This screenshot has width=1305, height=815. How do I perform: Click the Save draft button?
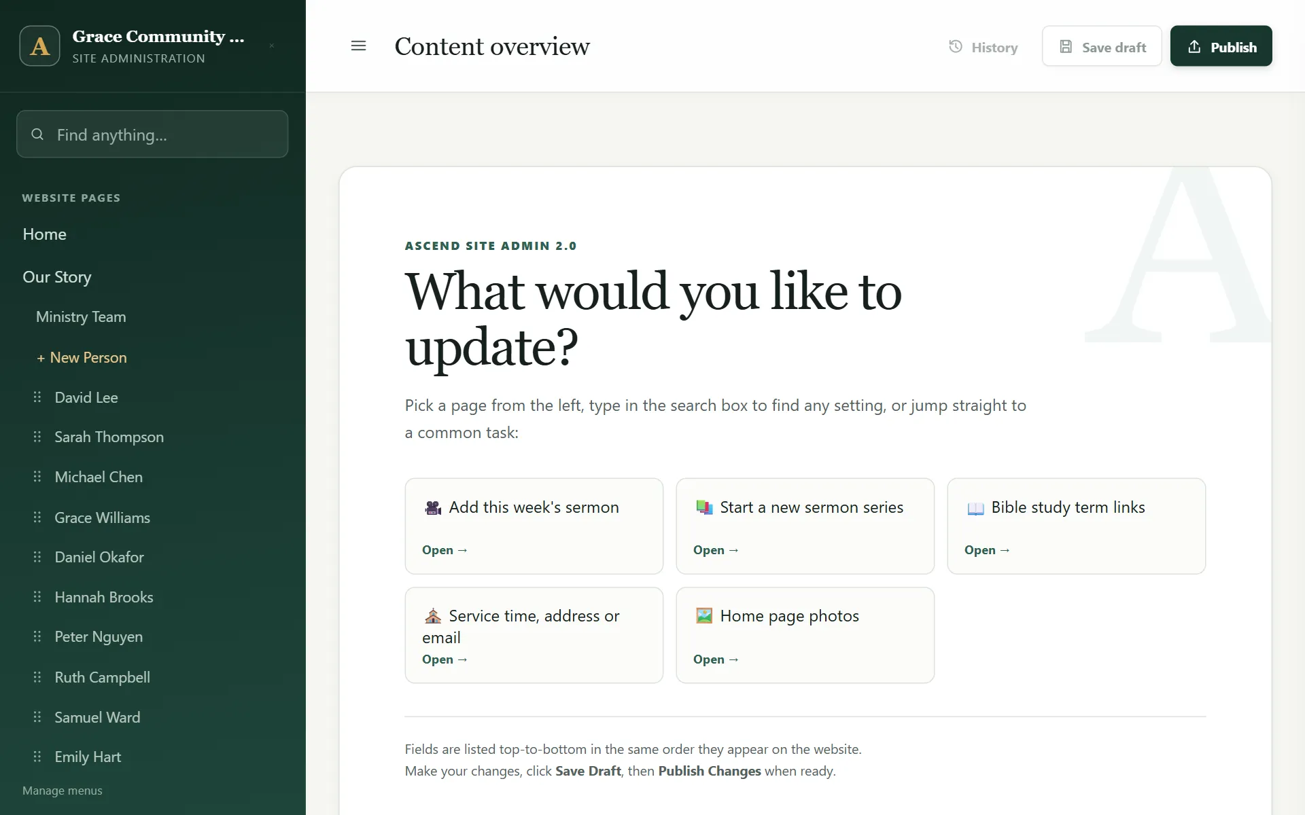(x=1102, y=46)
